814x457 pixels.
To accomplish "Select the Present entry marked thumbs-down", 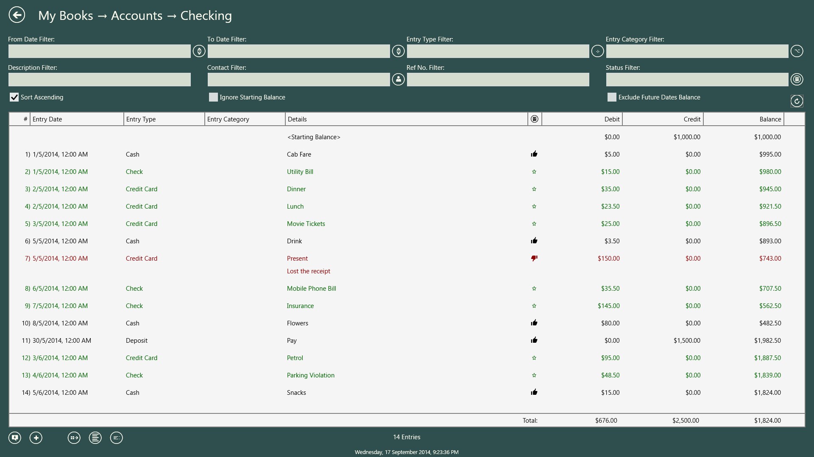I will pyautogui.click(x=407, y=264).
